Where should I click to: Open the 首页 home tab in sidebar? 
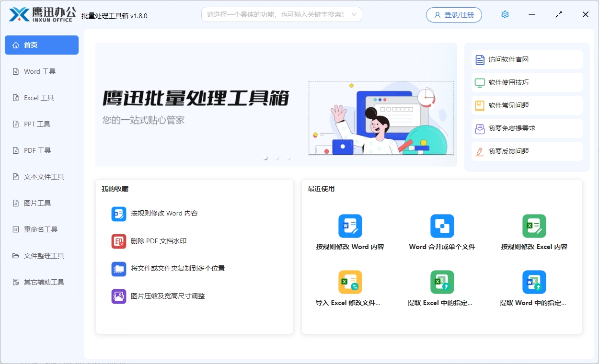tap(42, 45)
